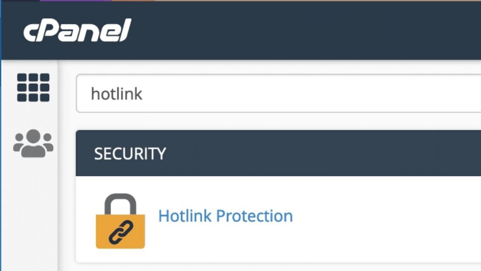Open the search suggestions by clicking the field
The height and width of the screenshot is (271, 481).
pos(235,93)
